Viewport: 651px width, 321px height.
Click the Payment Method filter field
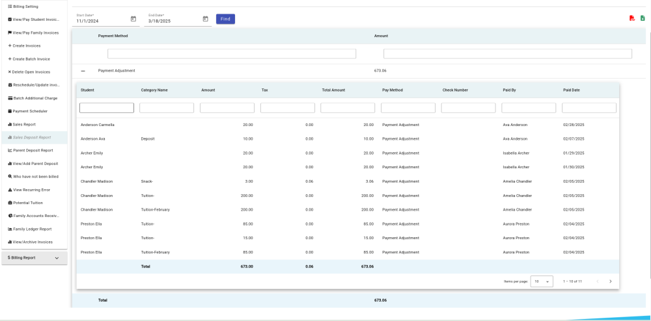[x=232, y=54]
